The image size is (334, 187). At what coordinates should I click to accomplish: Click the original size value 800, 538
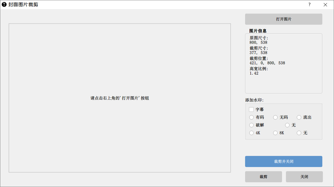(x=258, y=42)
